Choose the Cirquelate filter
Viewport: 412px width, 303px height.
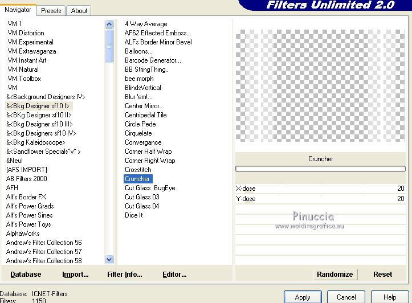click(x=138, y=133)
